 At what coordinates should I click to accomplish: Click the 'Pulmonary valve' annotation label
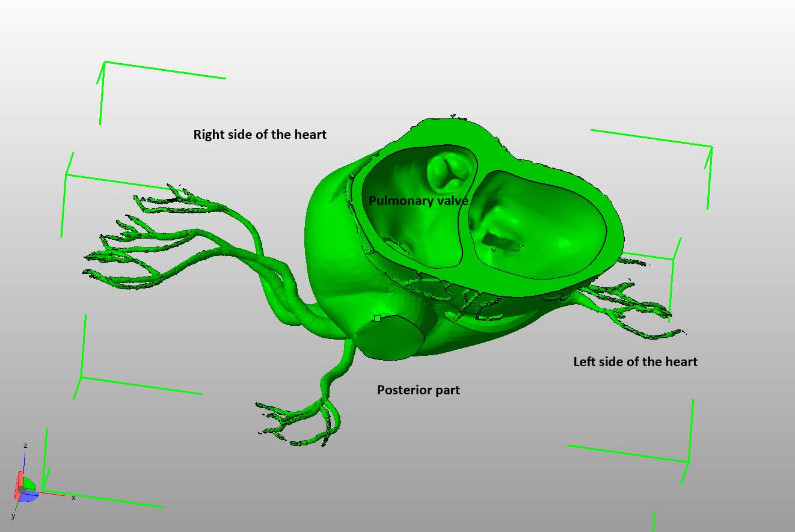(x=419, y=200)
